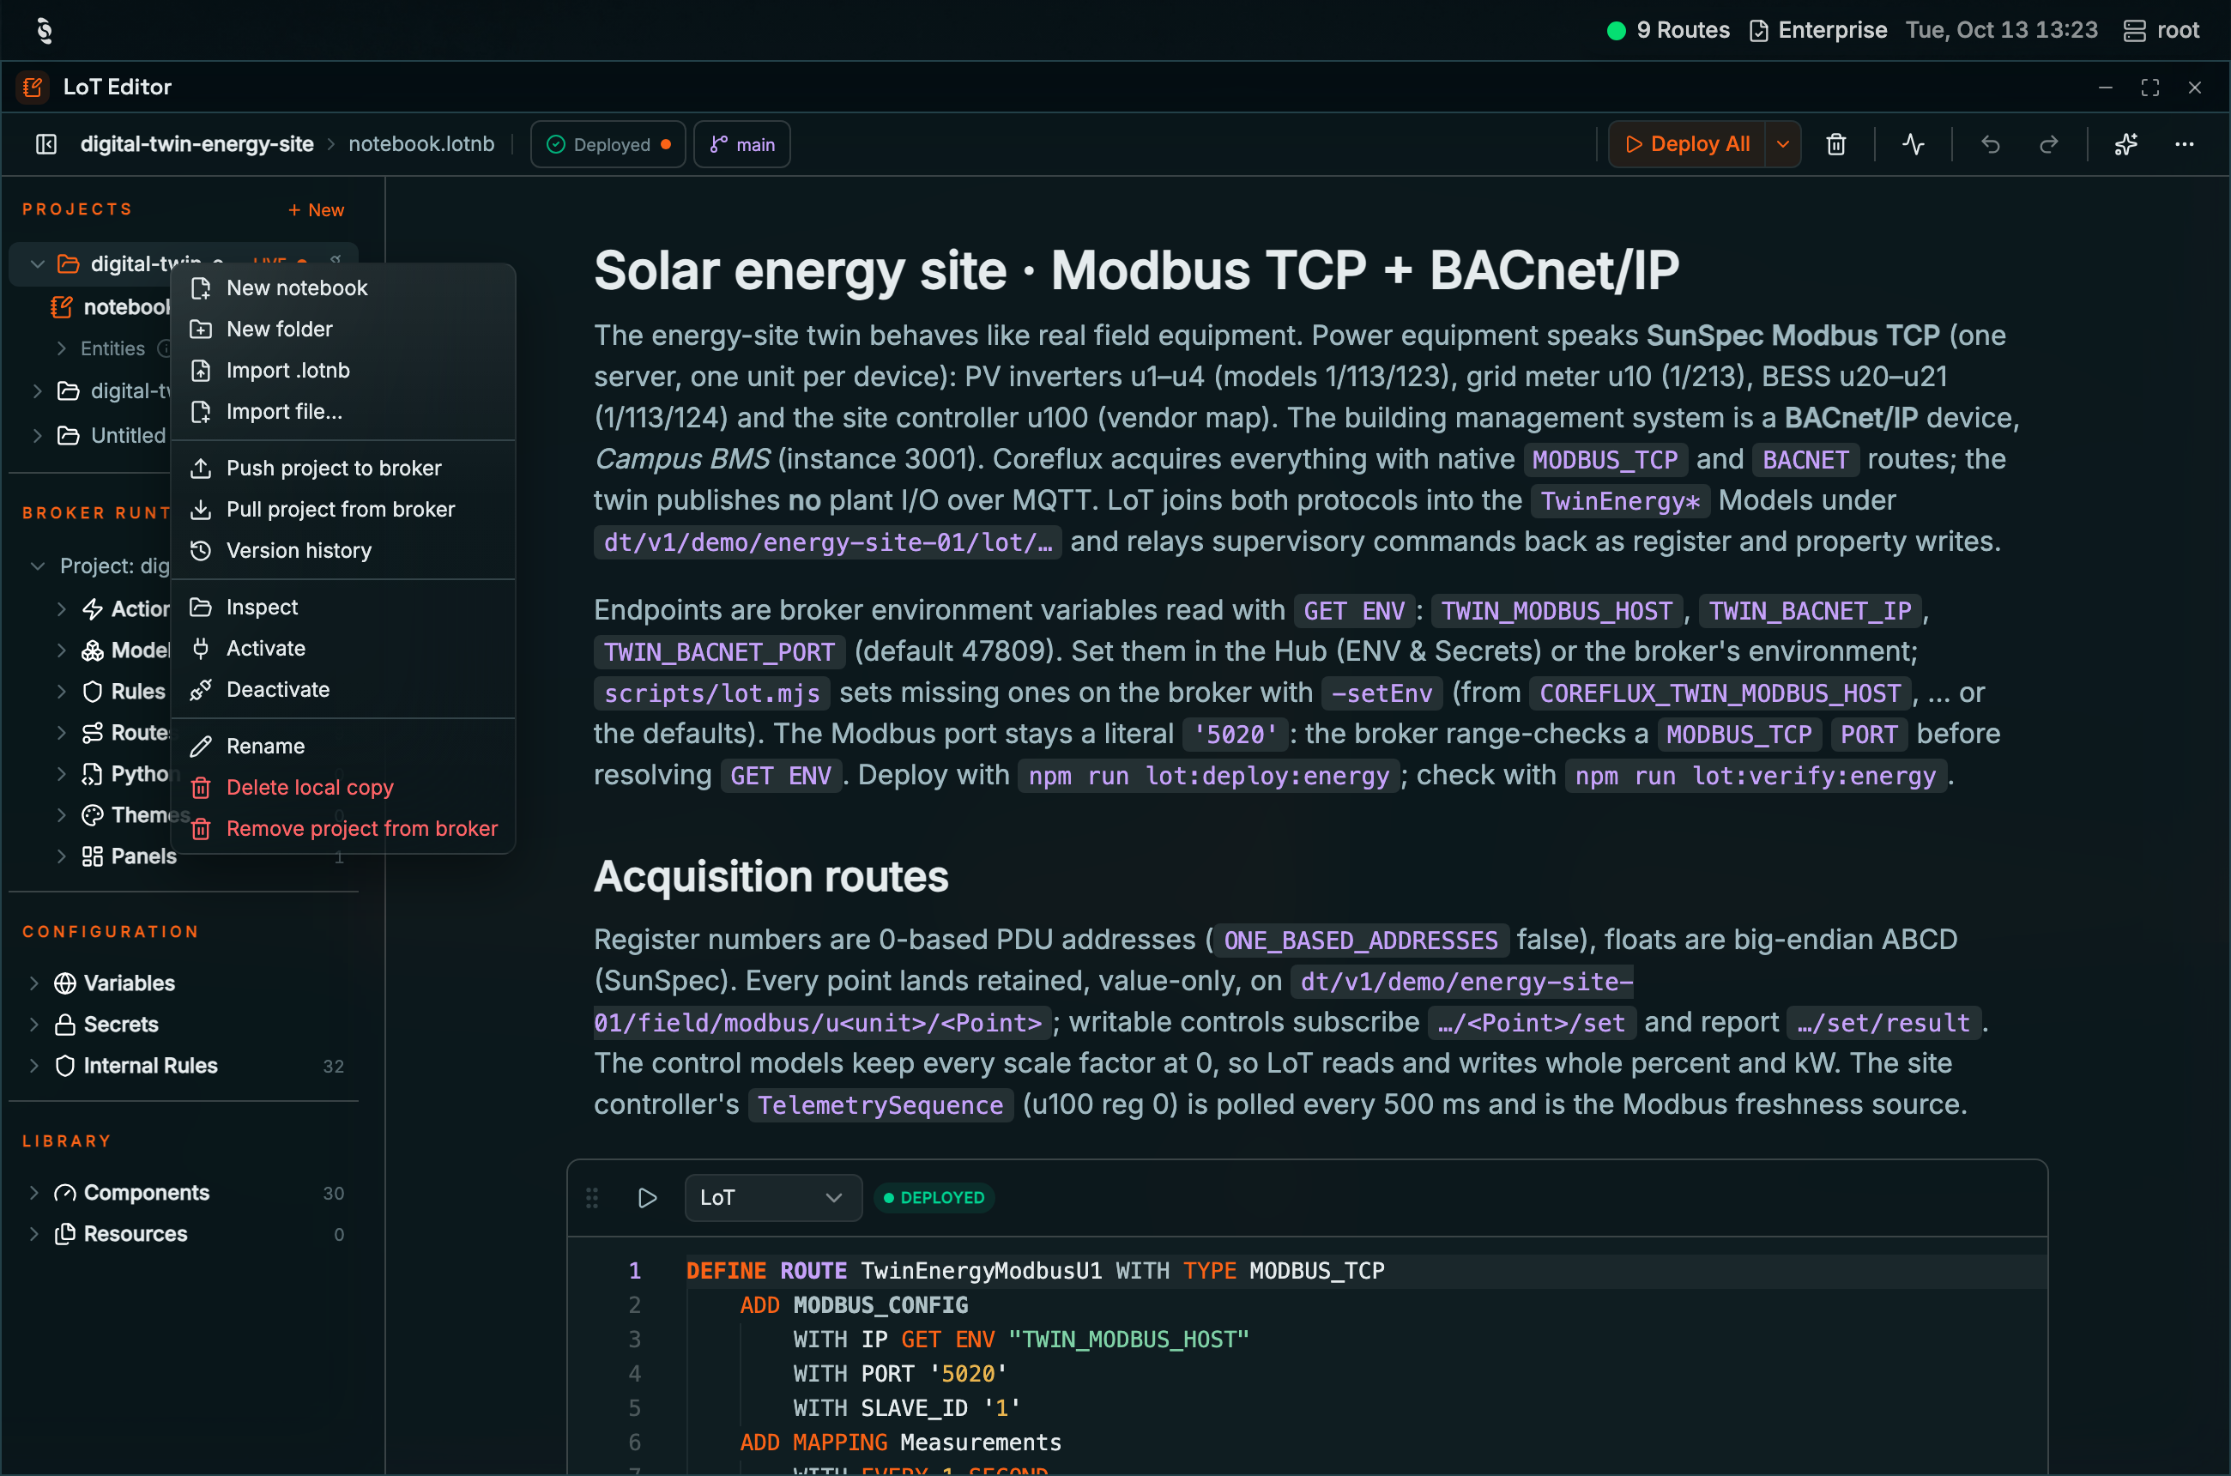This screenshot has width=2231, height=1476.
Task: Click the 9 Routes status indicator
Action: click(x=1668, y=30)
